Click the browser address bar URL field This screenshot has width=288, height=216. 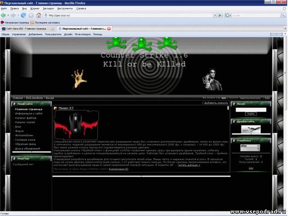click(129, 15)
